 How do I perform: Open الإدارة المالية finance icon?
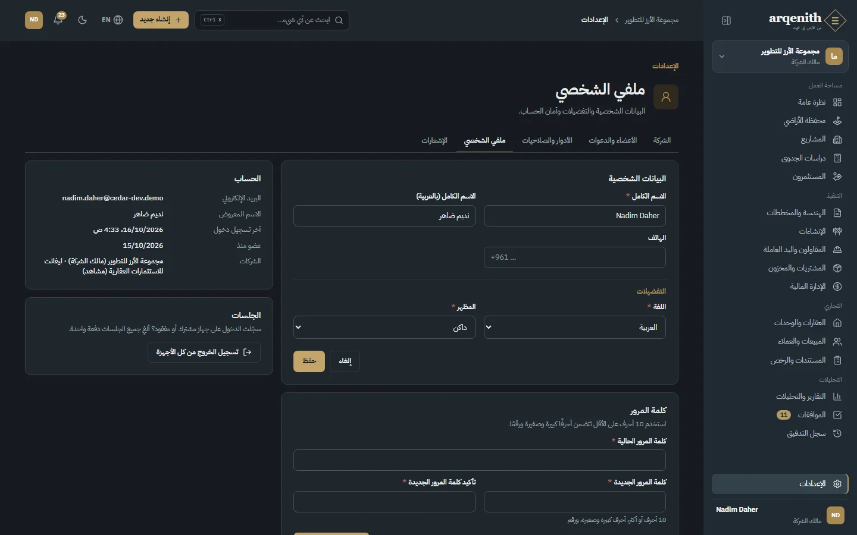tap(837, 287)
